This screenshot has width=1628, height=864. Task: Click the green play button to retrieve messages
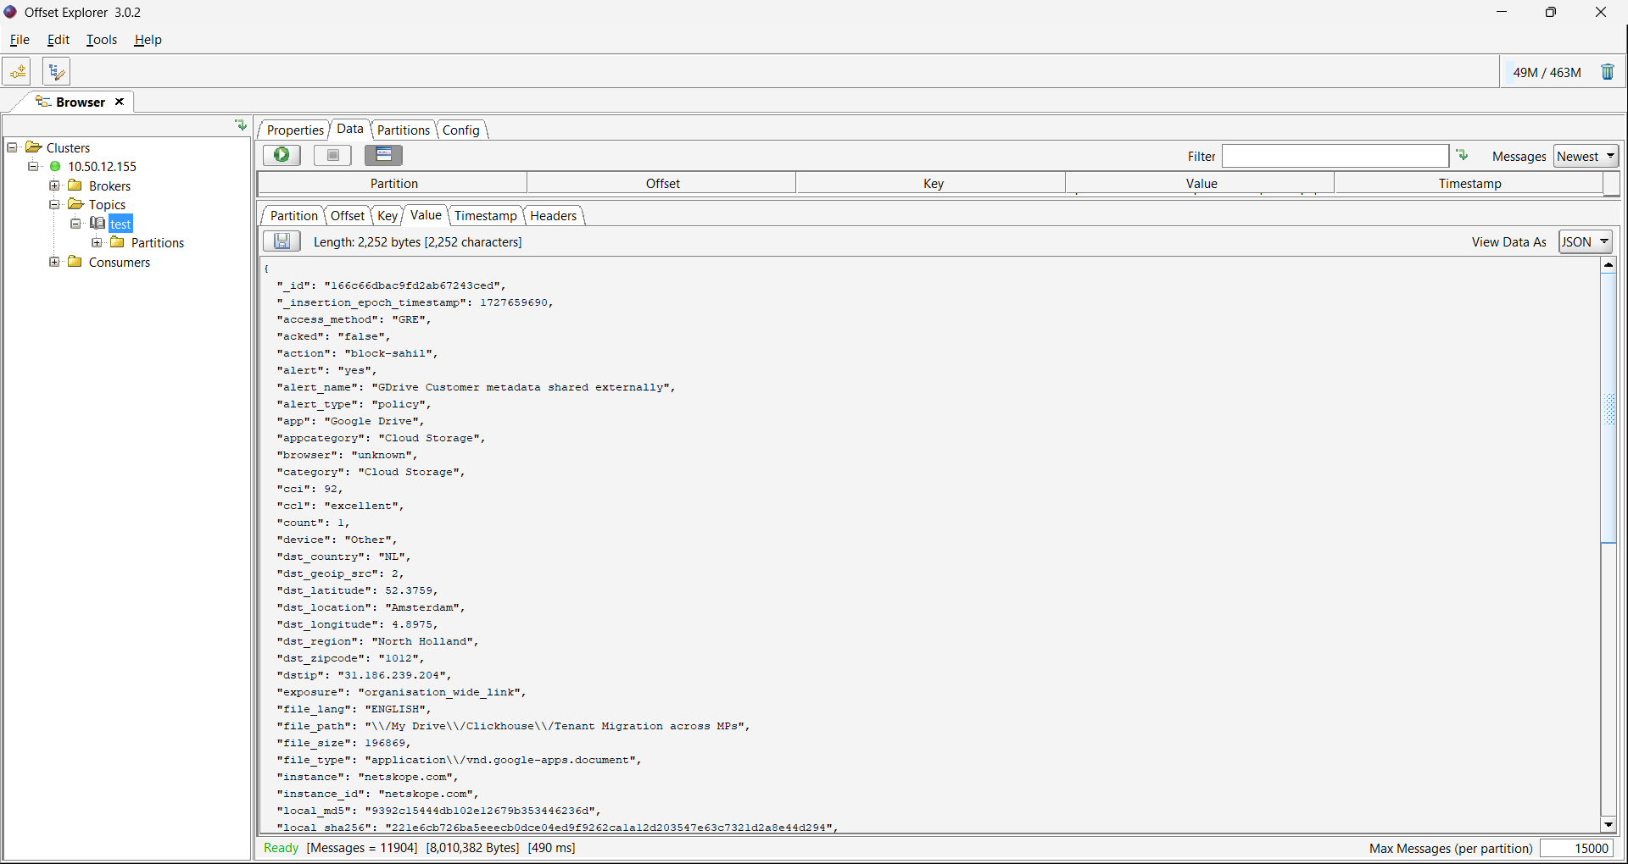click(x=282, y=155)
